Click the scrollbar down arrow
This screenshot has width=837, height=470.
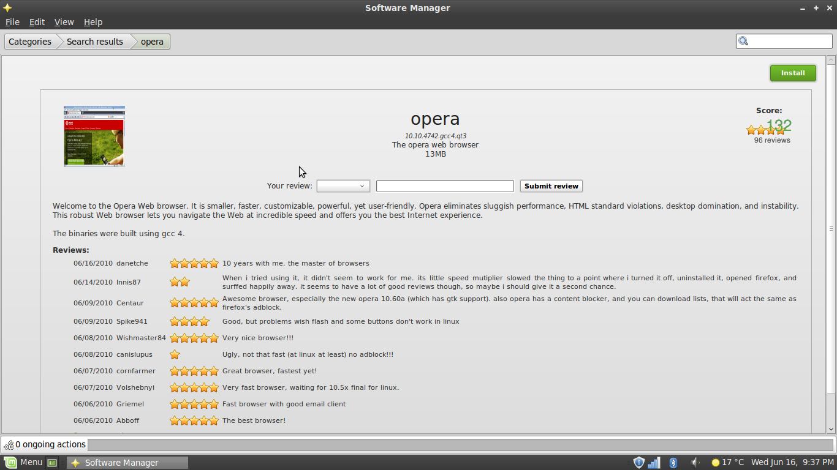pyautogui.click(x=831, y=429)
